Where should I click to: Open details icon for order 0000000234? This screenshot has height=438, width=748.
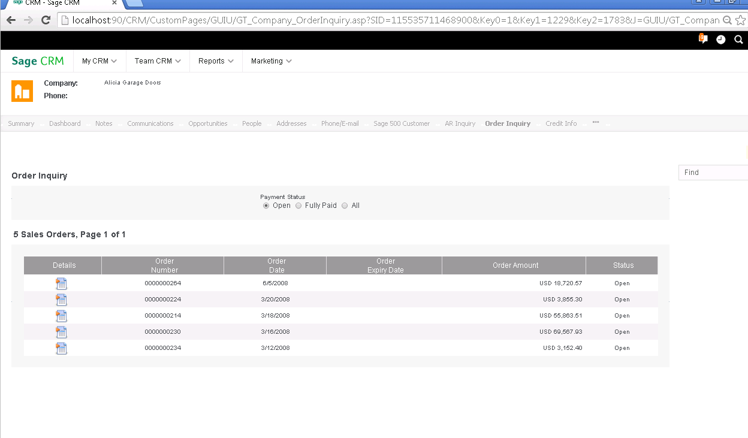tap(61, 348)
